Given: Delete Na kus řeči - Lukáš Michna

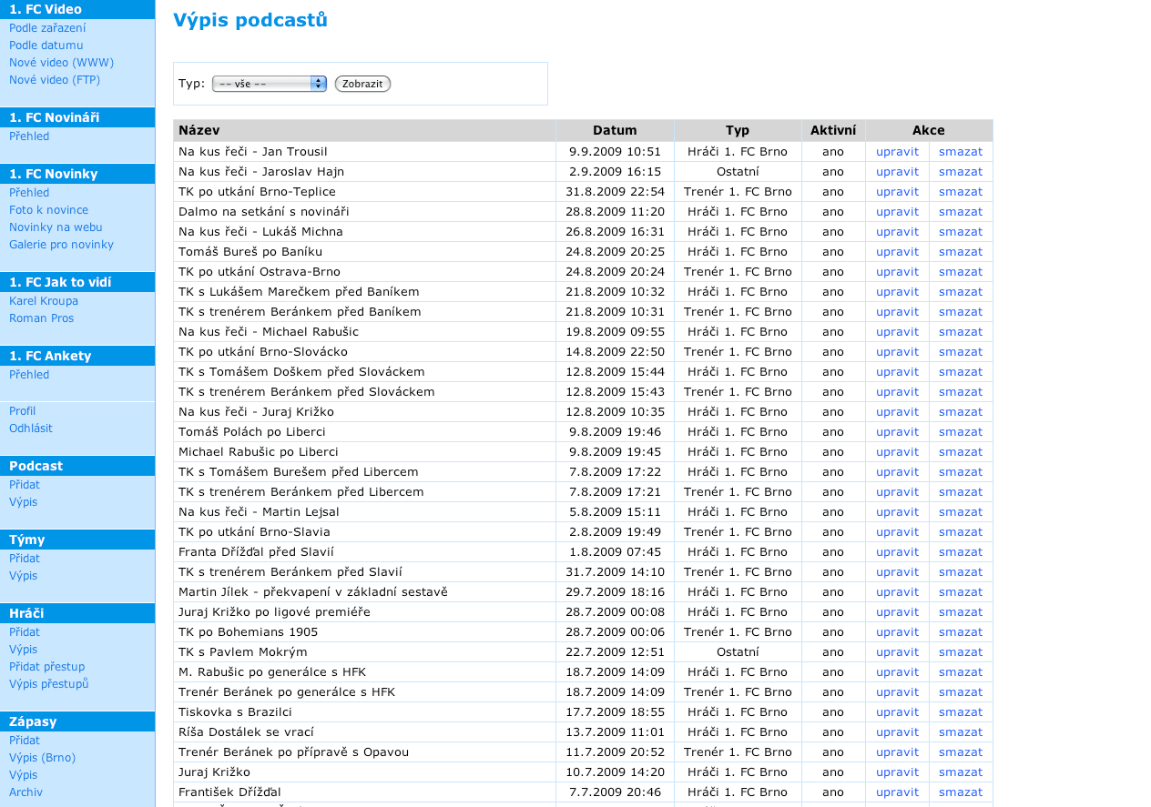Looking at the screenshot, I should 961,232.
